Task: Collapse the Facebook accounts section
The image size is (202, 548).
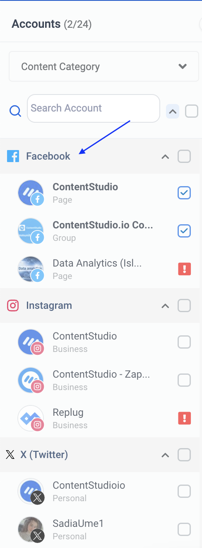Action: [x=165, y=157]
